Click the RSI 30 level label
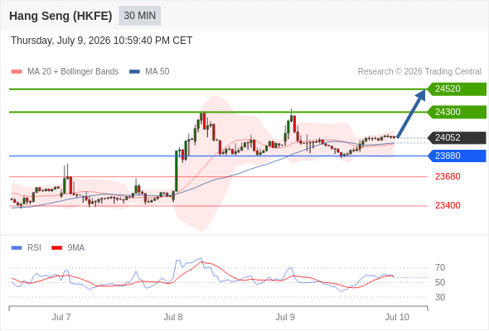The width and height of the screenshot is (489, 331). click(440, 297)
